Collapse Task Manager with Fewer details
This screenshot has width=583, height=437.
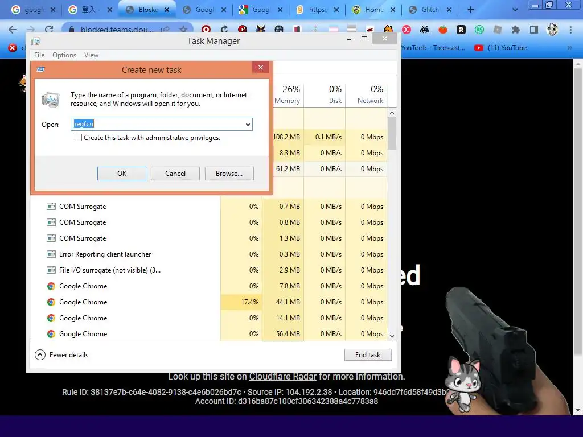pos(61,355)
